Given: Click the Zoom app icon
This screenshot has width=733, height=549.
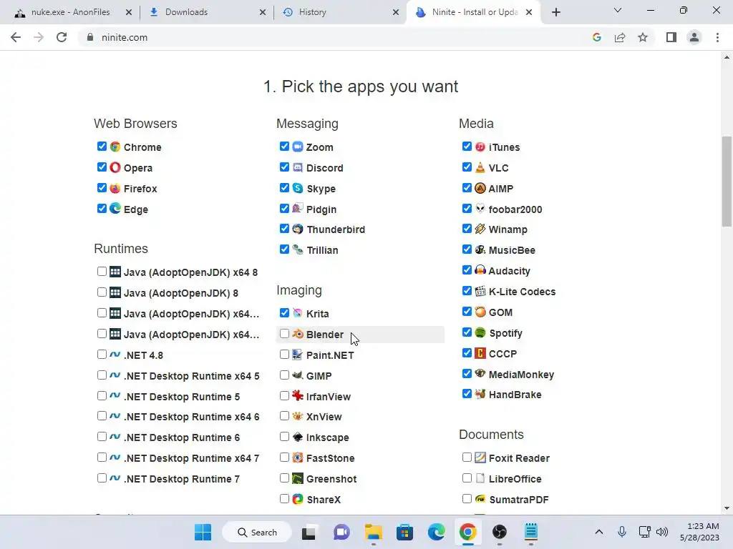Looking at the screenshot, I should point(298,147).
